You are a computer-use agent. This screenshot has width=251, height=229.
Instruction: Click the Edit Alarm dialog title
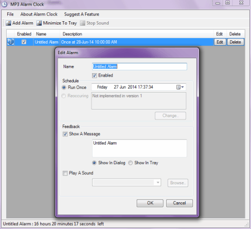[68, 53]
